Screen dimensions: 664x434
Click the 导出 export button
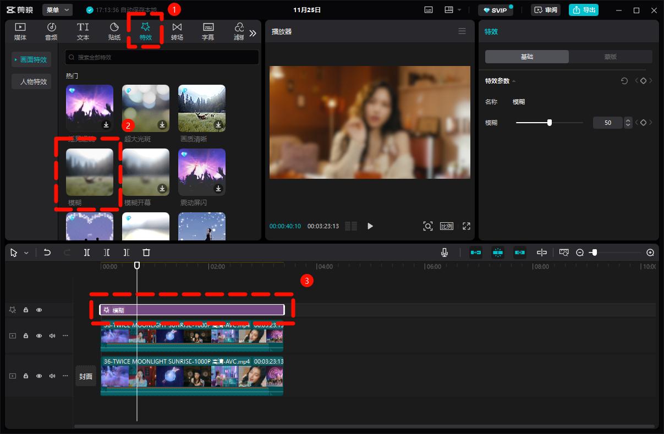coord(583,10)
